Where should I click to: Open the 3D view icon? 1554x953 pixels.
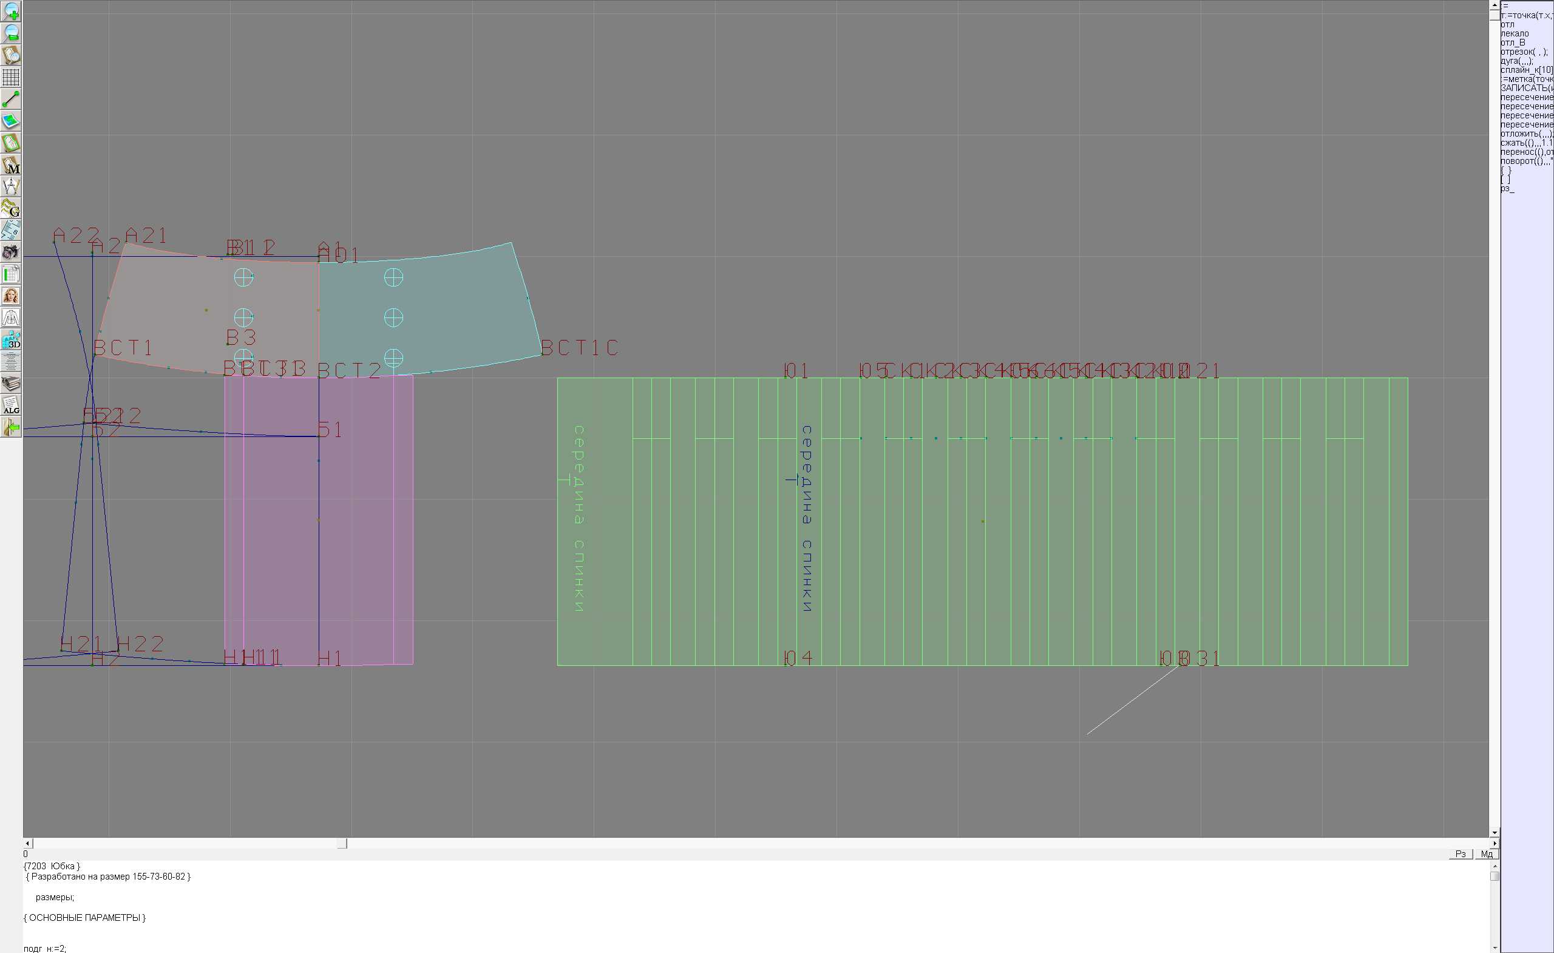(11, 340)
